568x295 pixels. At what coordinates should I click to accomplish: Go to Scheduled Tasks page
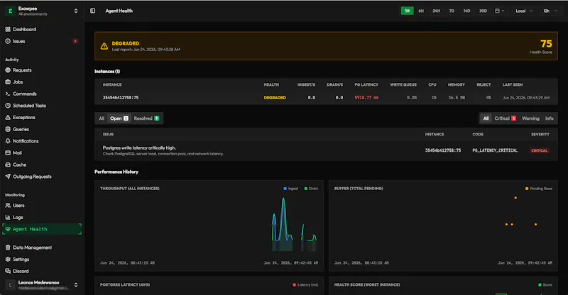click(29, 106)
